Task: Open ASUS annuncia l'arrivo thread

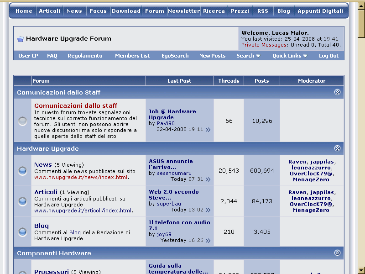Action: [x=171, y=164]
